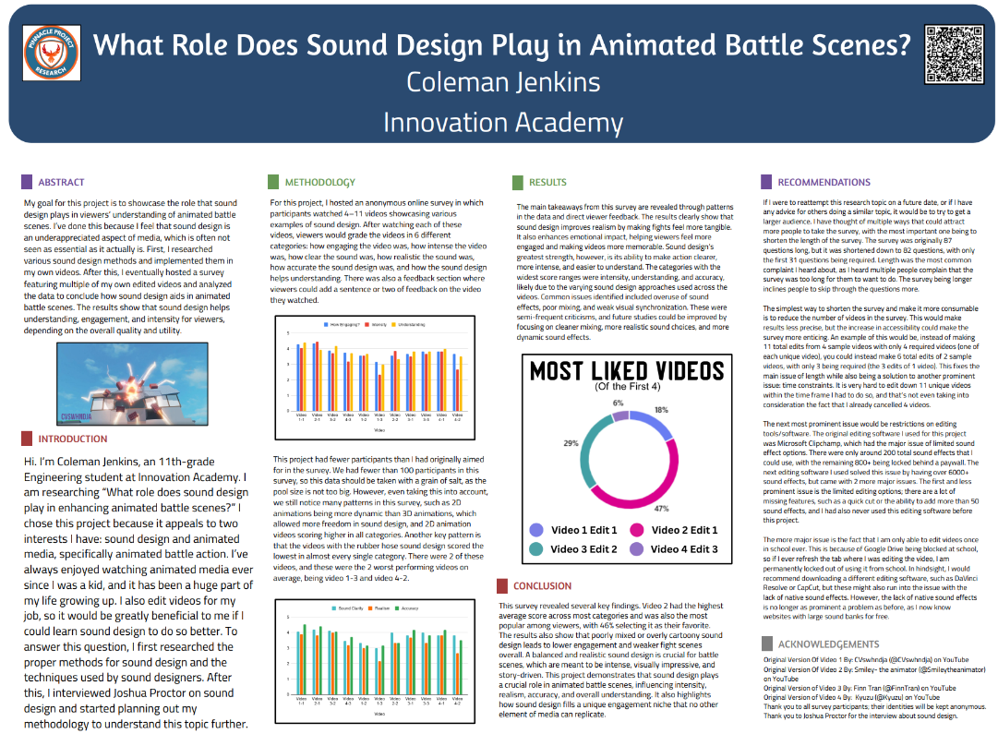
Task: Click the Pinnacle Project Research logo
Action: click(52, 53)
